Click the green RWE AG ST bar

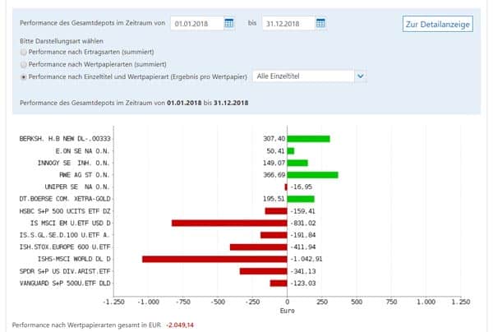312,175
